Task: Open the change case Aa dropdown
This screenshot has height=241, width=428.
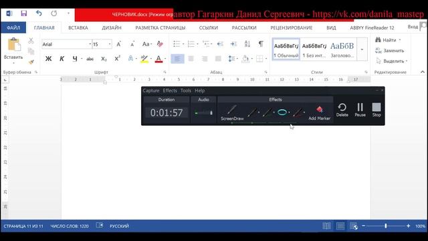Action: click(147, 44)
